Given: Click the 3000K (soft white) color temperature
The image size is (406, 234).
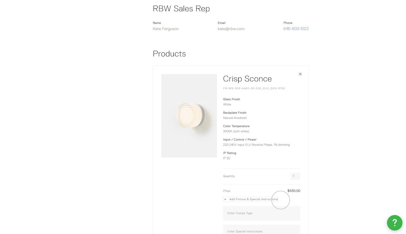Looking at the screenshot, I should click(236, 131).
